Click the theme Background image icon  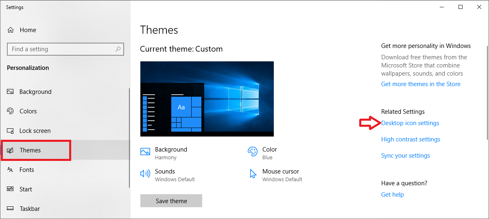[x=145, y=152]
